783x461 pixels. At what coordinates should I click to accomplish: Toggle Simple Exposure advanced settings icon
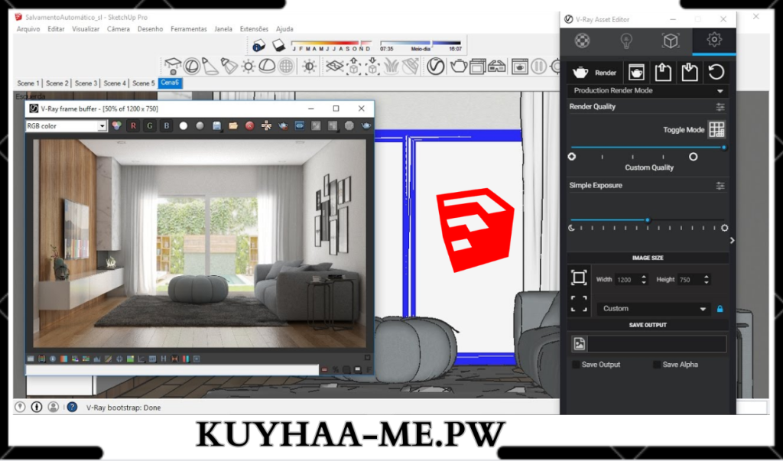point(720,186)
